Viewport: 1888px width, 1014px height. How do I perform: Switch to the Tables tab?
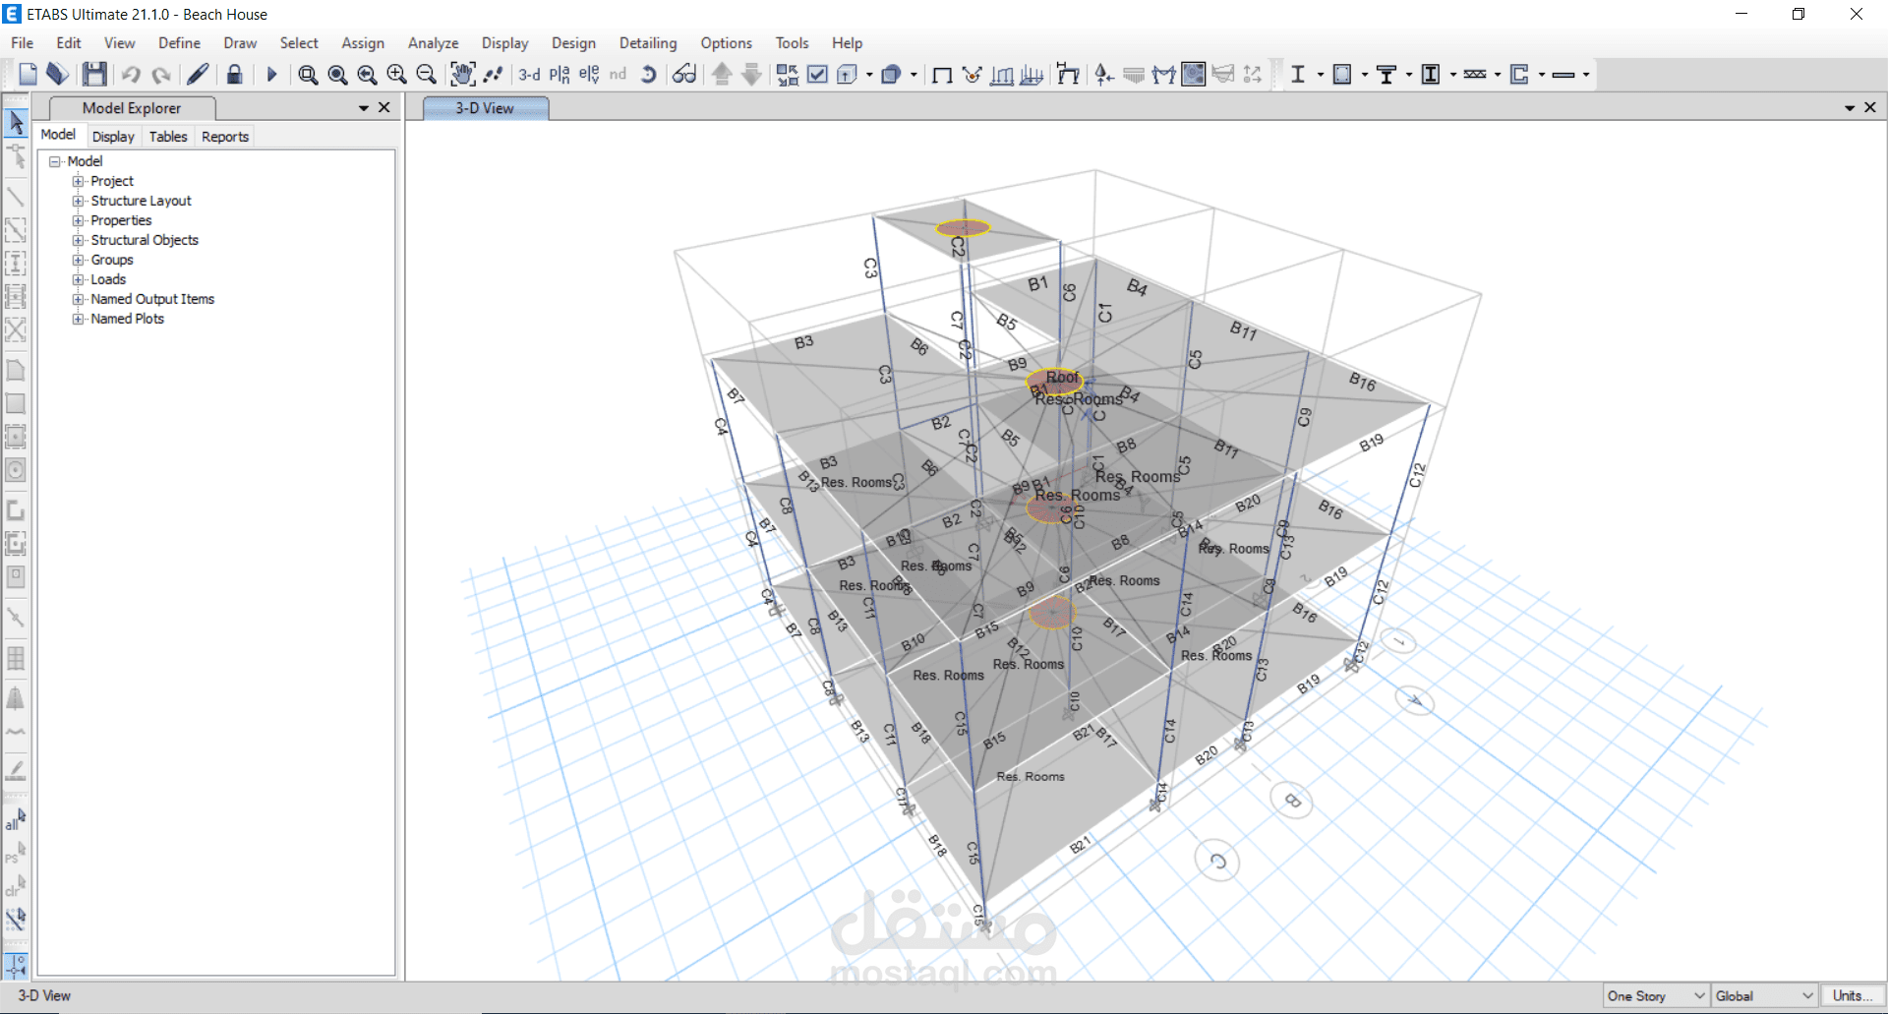(167, 136)
